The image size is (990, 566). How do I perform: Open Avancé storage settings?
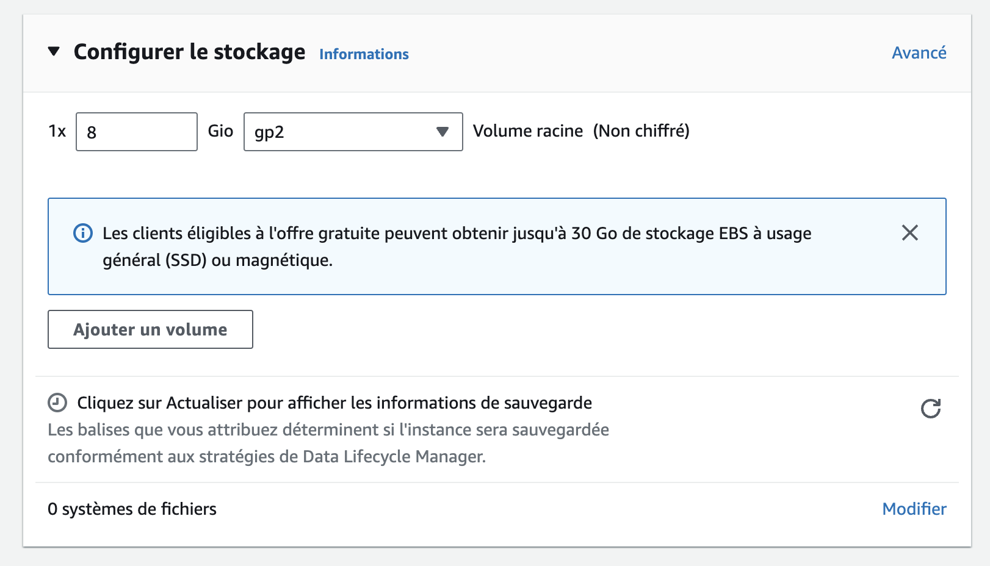[x=919, y=52]
